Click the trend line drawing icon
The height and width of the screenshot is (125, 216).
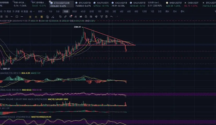point(53,17)
